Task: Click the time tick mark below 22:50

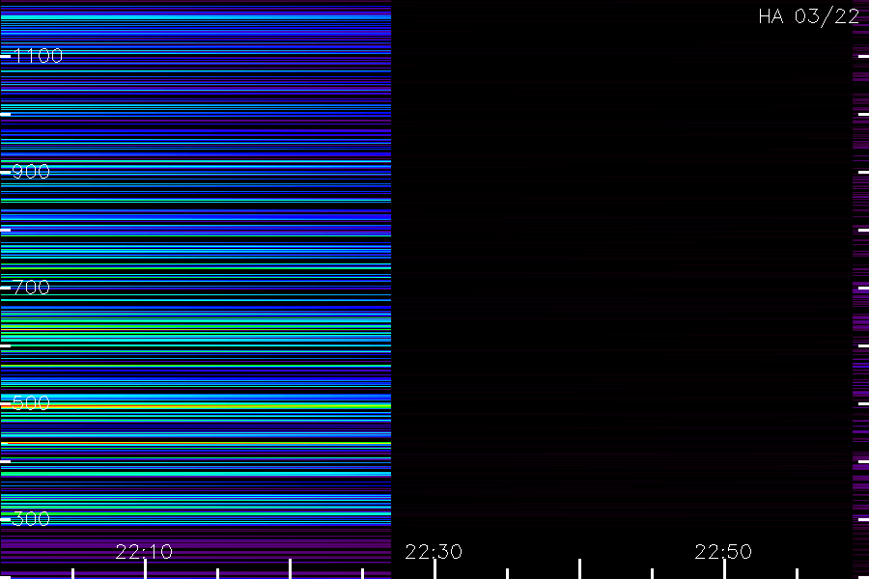Action: tap(724, 569)
